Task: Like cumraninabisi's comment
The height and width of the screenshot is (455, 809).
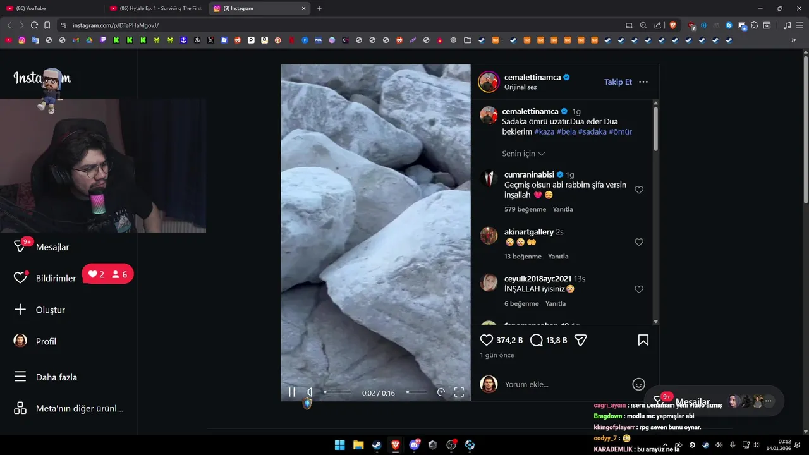Action: click(x=639, y=190)
